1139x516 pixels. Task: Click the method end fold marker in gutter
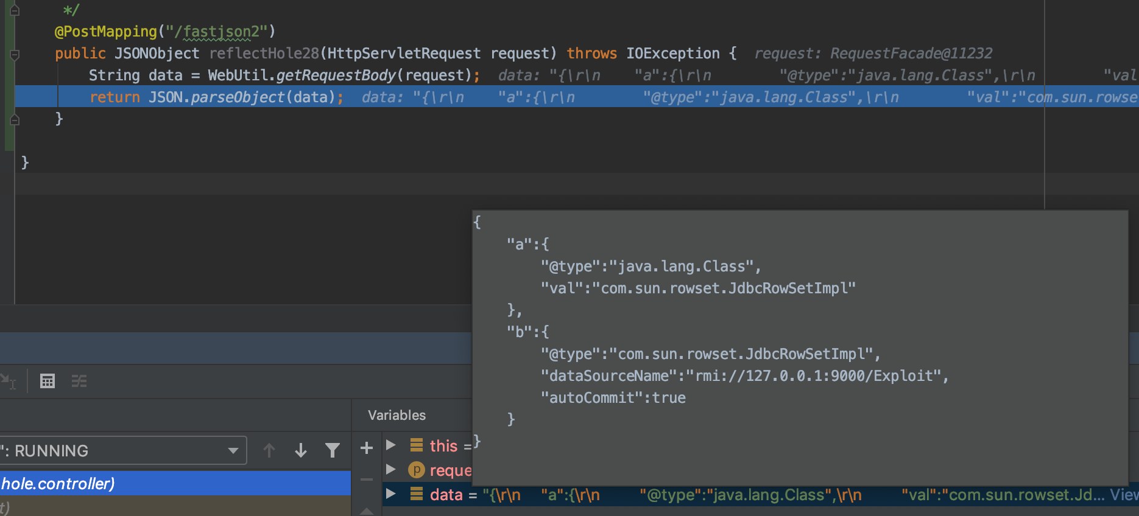pyautogui.click(x=15, y=119)
